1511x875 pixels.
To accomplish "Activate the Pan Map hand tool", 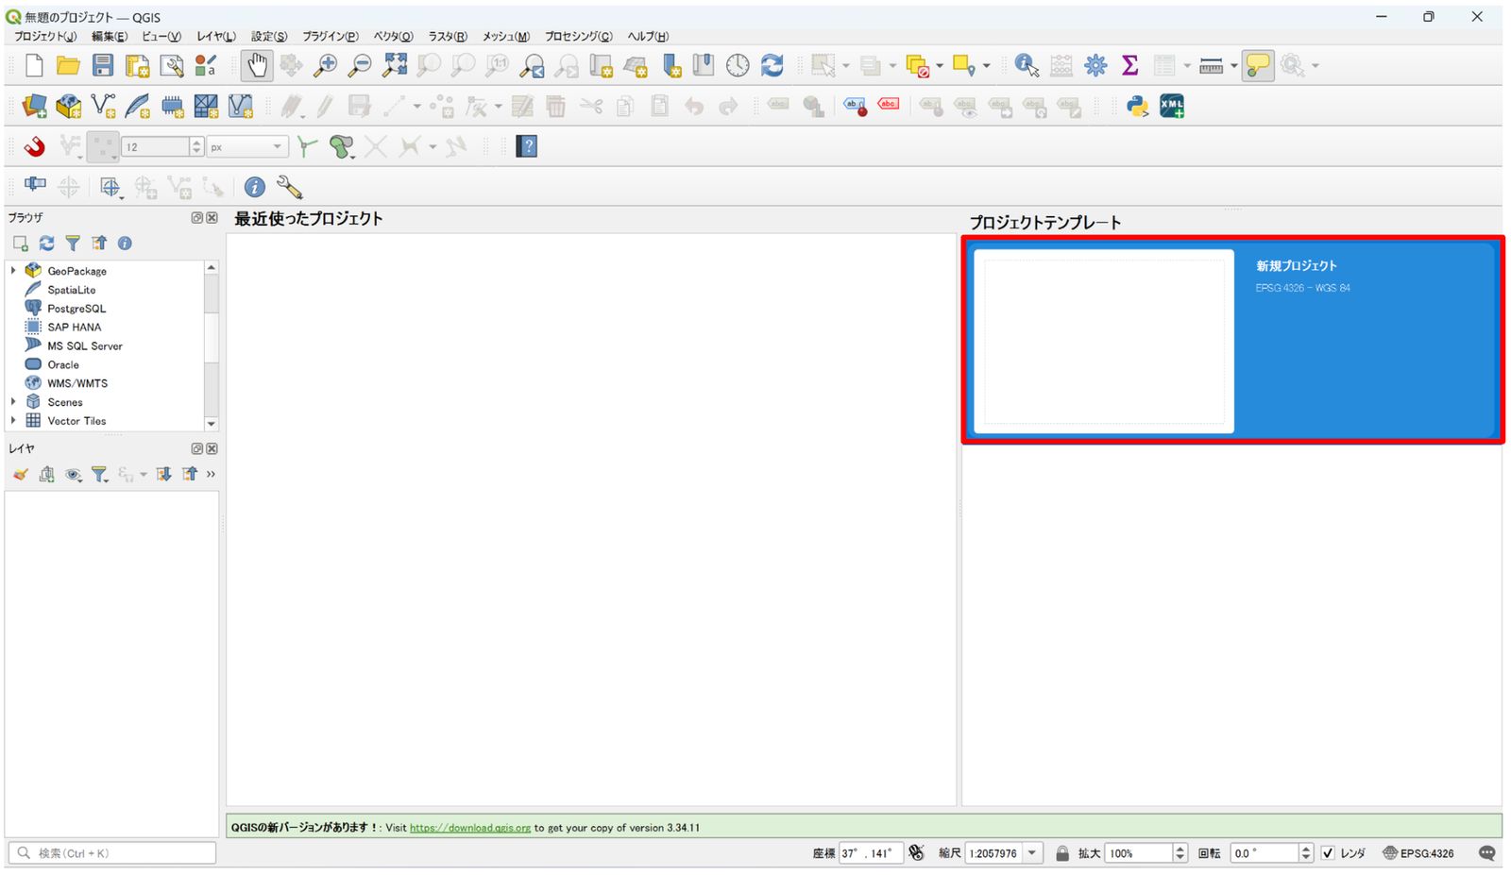I will [257, 65].
